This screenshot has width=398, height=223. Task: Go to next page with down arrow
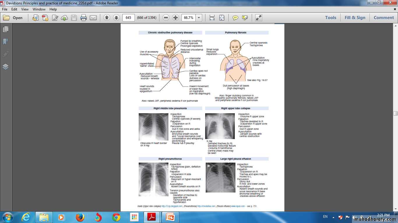tap(116, 18)
